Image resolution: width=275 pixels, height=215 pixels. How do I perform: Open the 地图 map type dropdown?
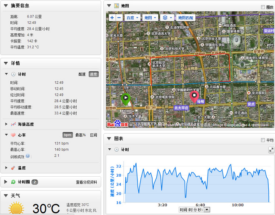coord(150,18)
